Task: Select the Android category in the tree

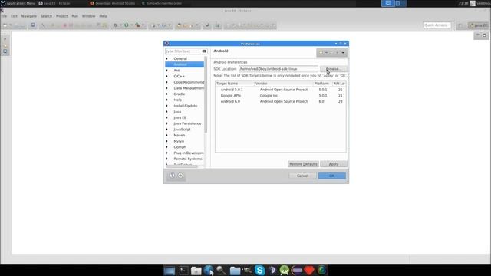Action: [x=184, y=64]
